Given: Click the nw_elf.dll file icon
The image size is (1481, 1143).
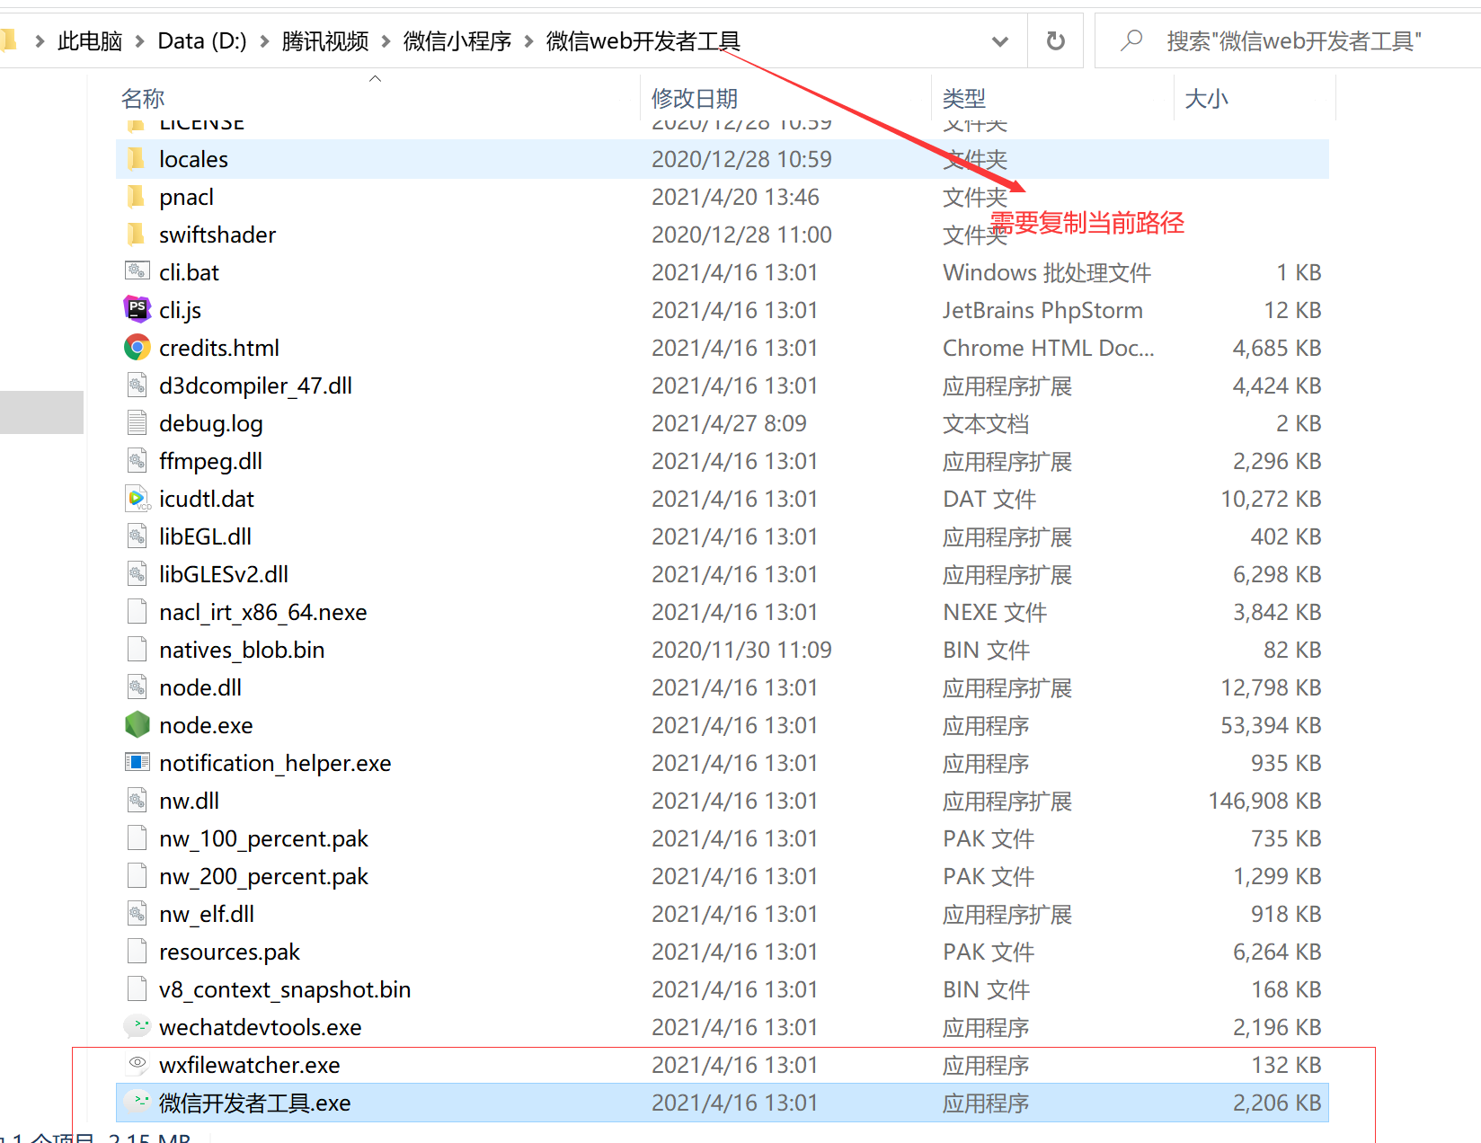Looking at the screenshot, I should click(x=137, y=914).
